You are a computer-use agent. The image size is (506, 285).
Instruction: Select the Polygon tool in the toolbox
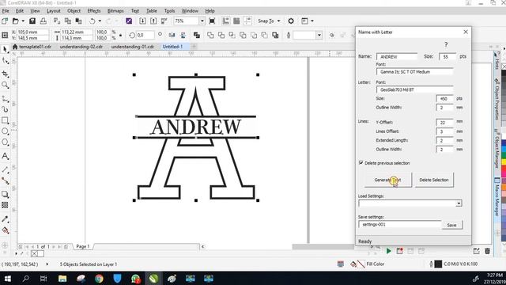pos(5,142)
